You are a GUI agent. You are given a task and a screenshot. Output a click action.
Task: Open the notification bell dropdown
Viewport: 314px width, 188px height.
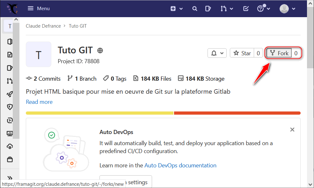pyautogui.click(x=217, y=53)
